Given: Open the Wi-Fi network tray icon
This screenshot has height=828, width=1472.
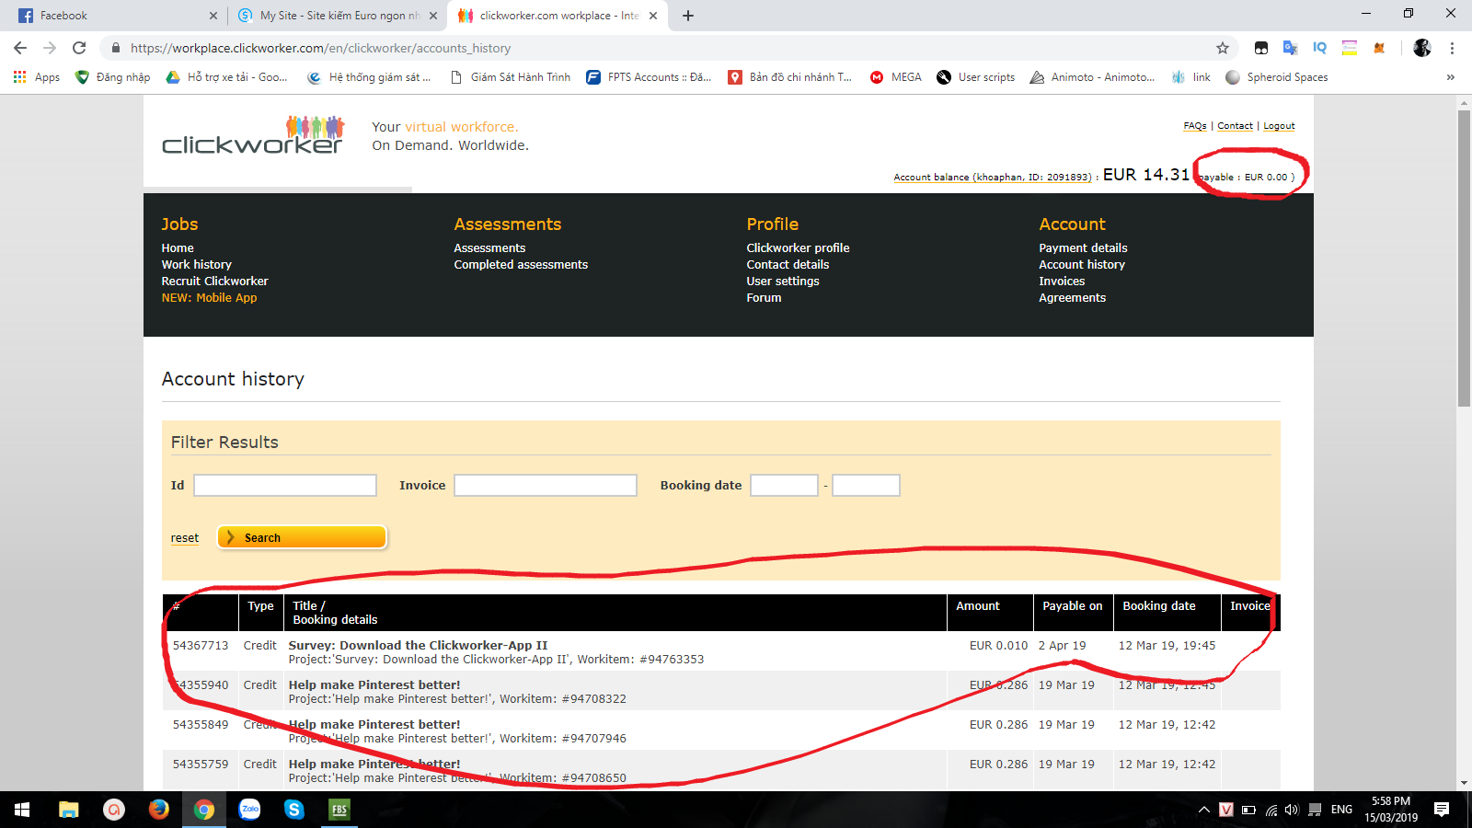Looking at the screenshot, I should (1271, 810).
